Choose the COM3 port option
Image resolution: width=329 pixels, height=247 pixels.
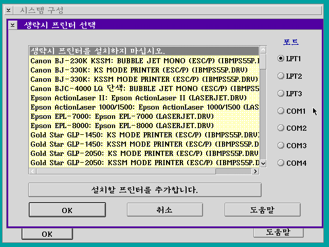tap(292, 145)
